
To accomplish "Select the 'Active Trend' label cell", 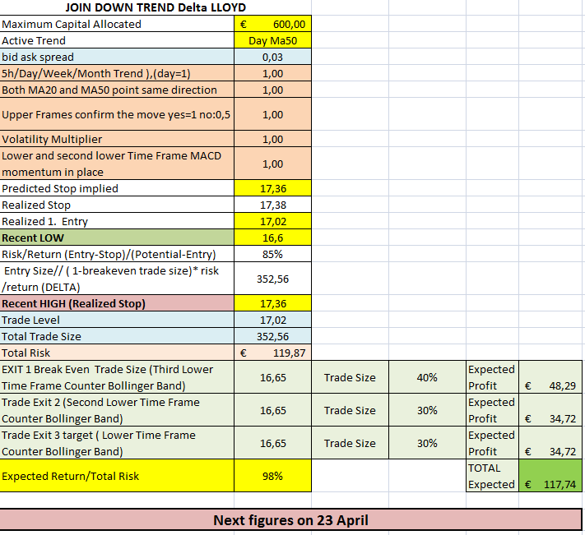I will (x=117, y=40).
